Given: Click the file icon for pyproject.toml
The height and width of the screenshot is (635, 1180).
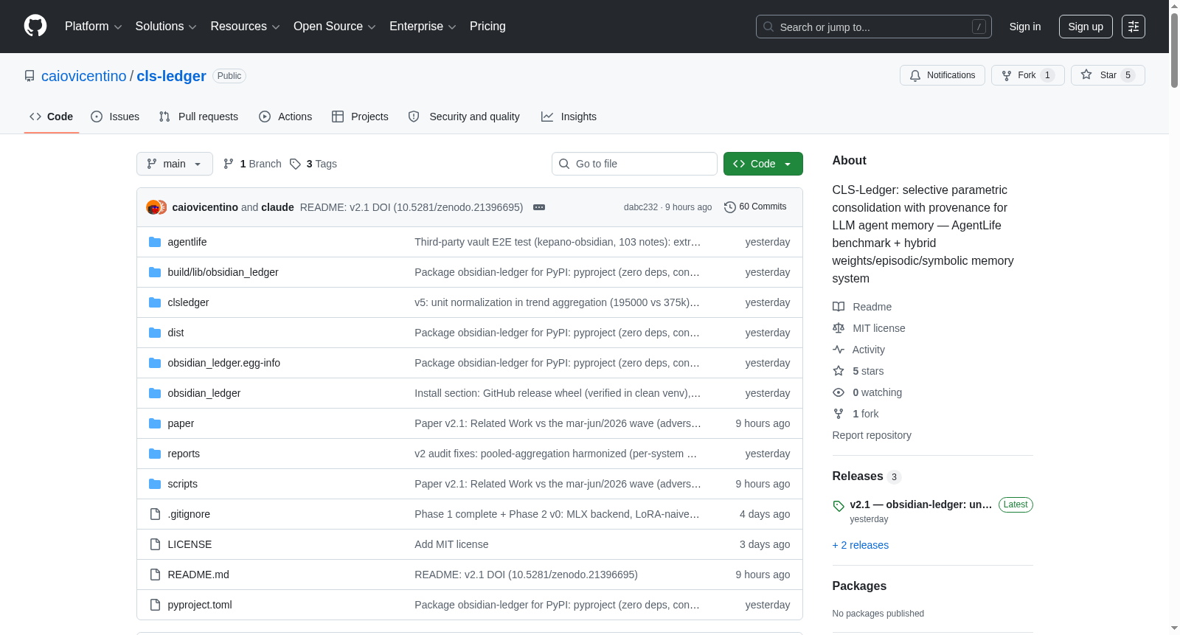Looking at the screenshot, I should tap(155, 605).
